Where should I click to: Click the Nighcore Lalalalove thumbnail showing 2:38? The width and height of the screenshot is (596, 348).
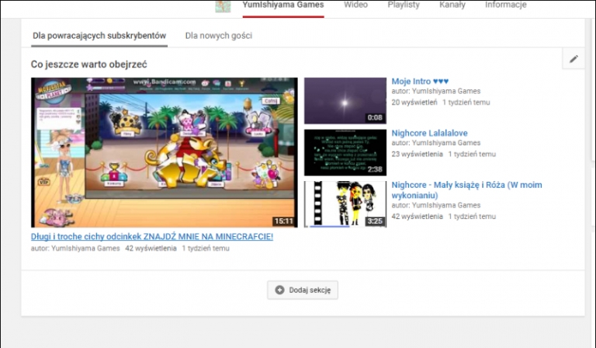click(x=345, y=152)
